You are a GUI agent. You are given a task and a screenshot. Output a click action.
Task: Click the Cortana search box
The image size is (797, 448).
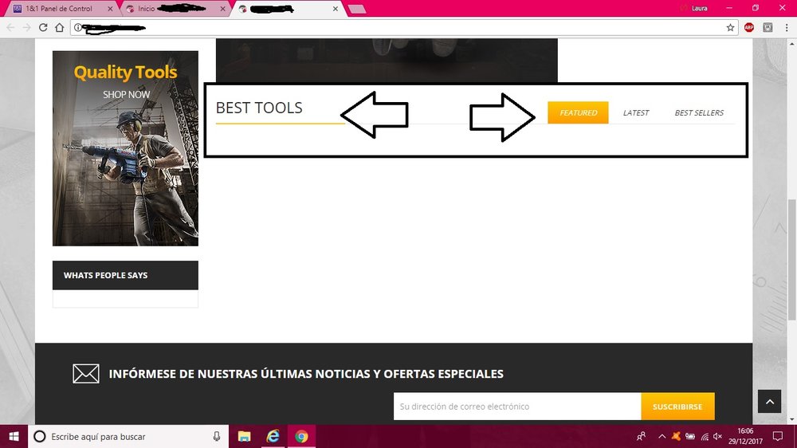[x=128, y=436]
